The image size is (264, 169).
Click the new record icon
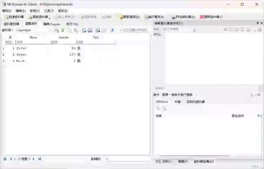tap(98, 30)
